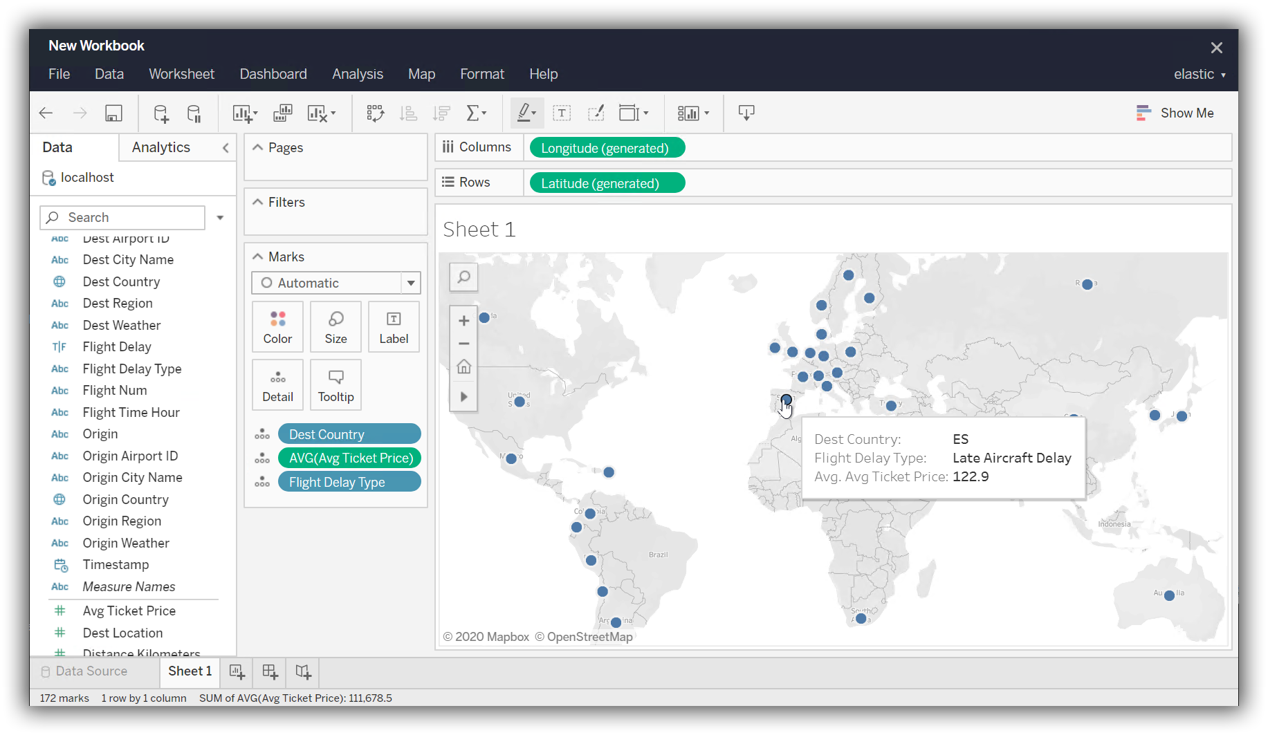Open Color settings in the Marks card
This screenshot has width=1268, height=735.
277,326
